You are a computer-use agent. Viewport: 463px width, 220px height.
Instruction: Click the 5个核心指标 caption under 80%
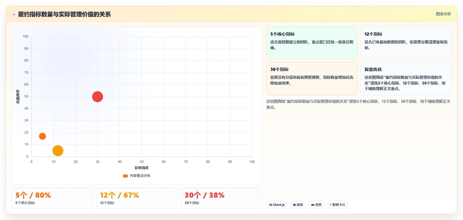[25, 203]
